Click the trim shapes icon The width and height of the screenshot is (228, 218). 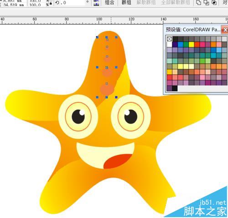pos(206,3)
